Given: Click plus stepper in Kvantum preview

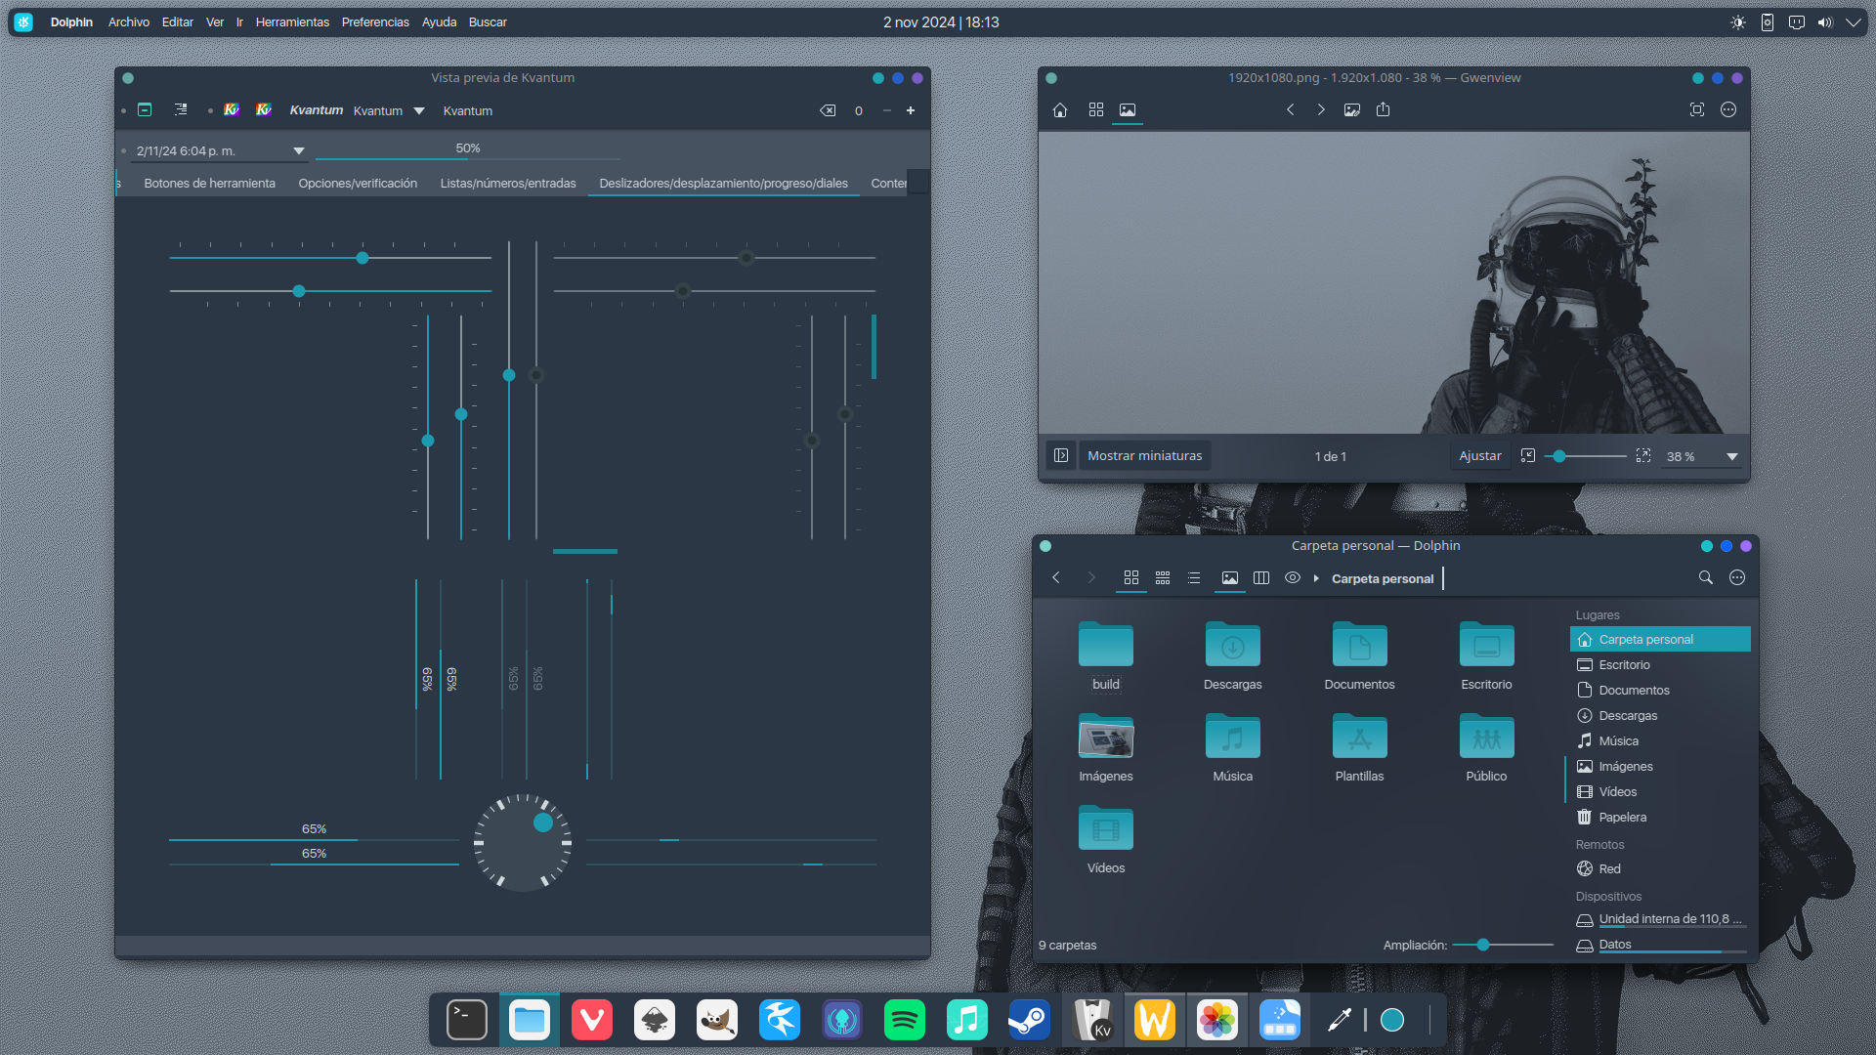Looking at the screenshot, I should click(x=911, y=110).
